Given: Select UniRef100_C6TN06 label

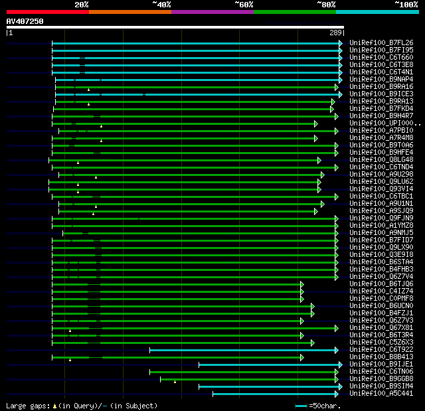Looking at the screenshot, I should coord(381,372).
